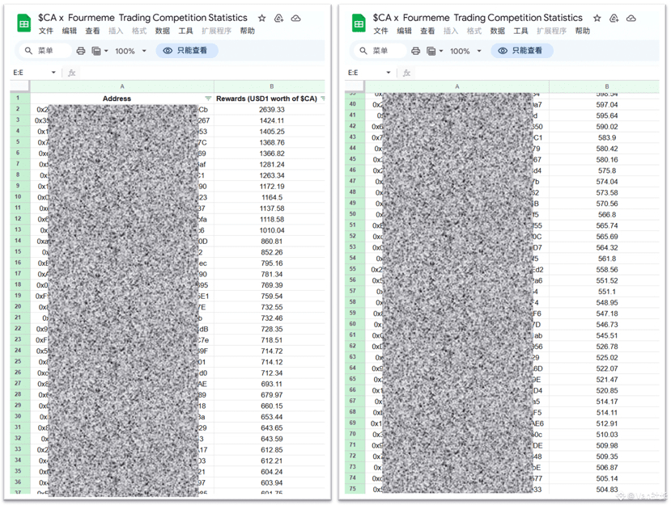Select column B header in right window

pos(606,86)
